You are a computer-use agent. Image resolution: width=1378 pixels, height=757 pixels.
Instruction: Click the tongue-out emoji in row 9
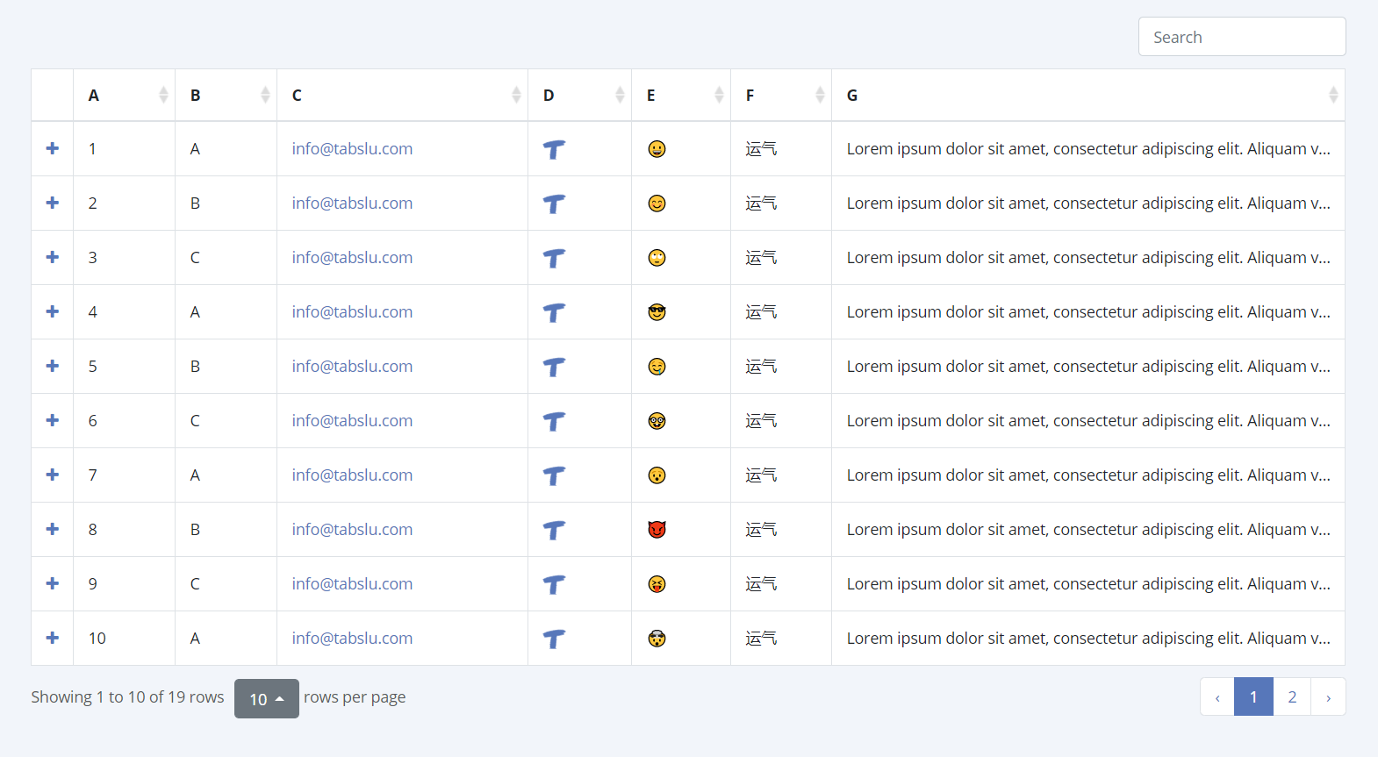tap(657, 584)
